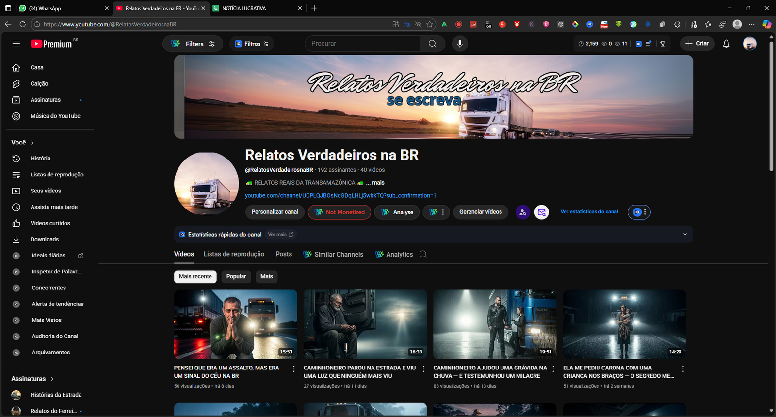
Task: Click Ver mais beside quick stats
Action: [280, 235]
